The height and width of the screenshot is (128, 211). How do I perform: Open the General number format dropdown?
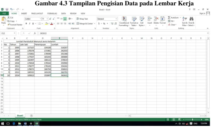point(116,19)
